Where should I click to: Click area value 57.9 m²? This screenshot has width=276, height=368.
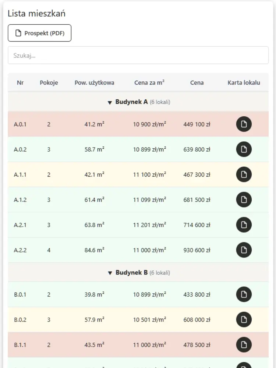tap(94, 319)
